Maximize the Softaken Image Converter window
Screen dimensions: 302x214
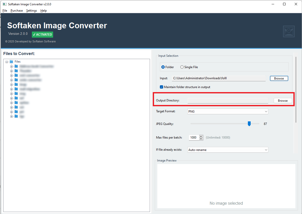point(284,4)
